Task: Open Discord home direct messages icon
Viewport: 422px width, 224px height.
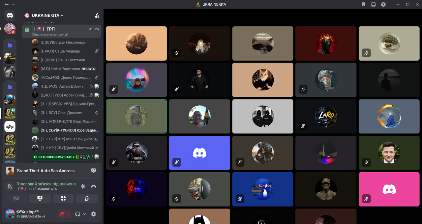Action: click(x=10, y=15)
